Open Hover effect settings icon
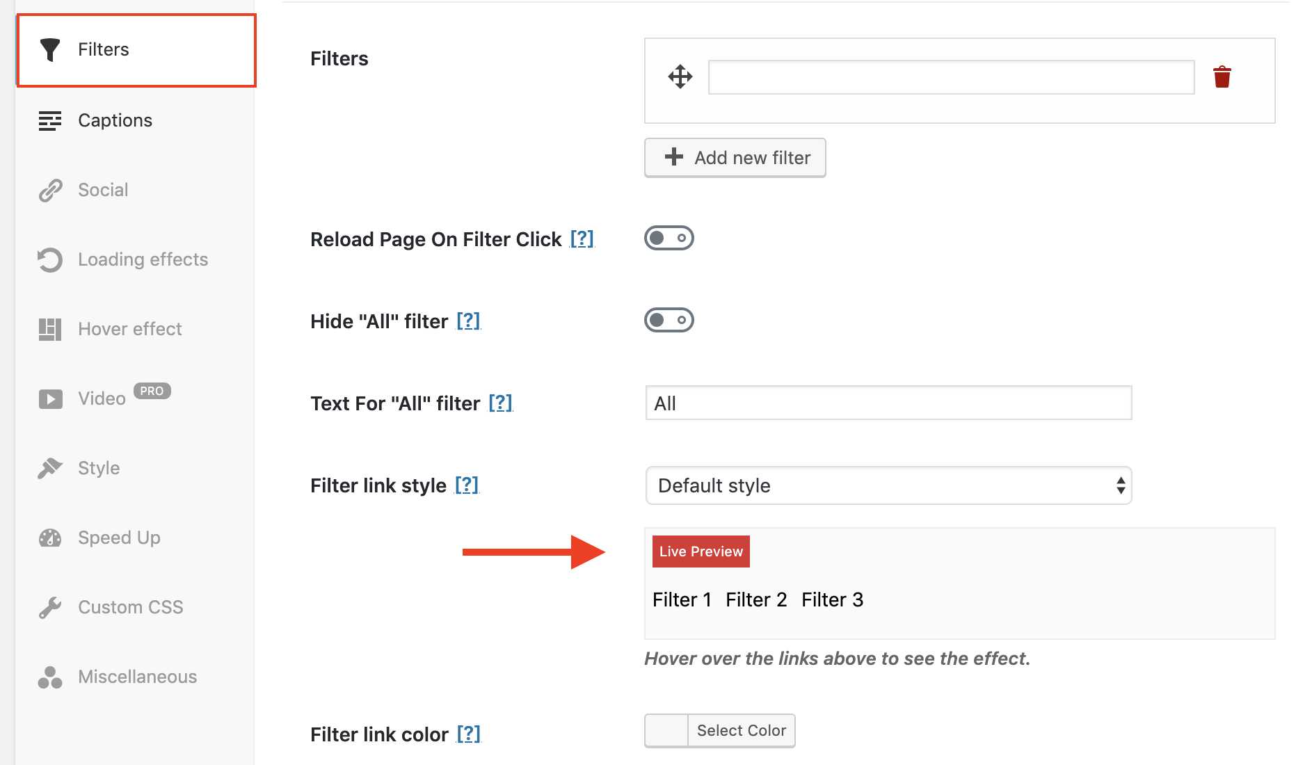 (x=50, y=328)
